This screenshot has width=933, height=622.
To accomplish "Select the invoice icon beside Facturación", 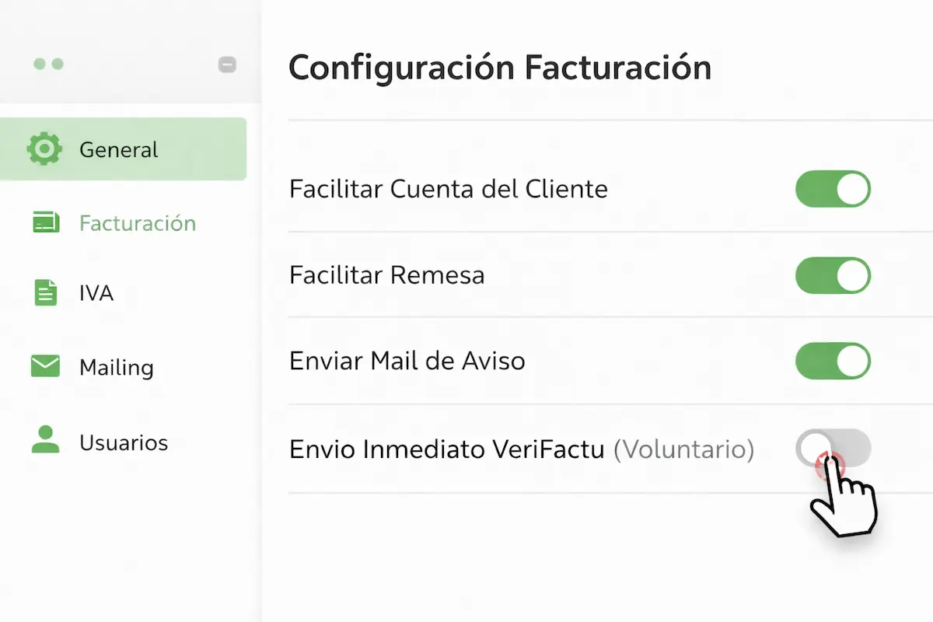I will point(45,222).
